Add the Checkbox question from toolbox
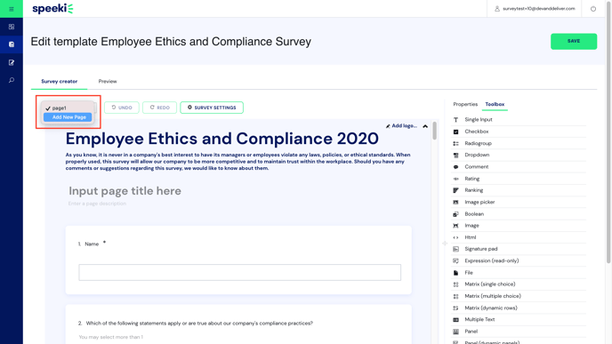 point(519,132)
